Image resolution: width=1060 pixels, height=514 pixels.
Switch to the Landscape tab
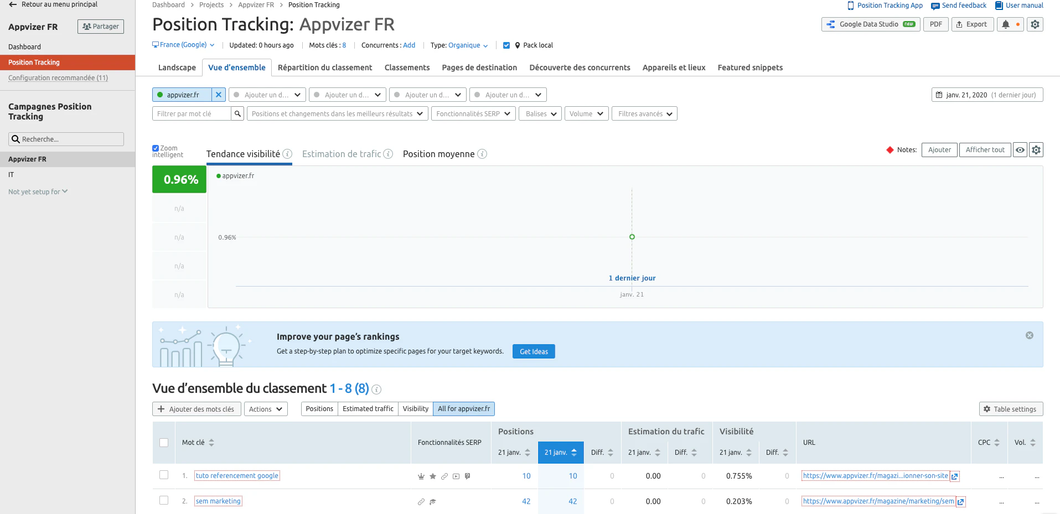(177, 68)
